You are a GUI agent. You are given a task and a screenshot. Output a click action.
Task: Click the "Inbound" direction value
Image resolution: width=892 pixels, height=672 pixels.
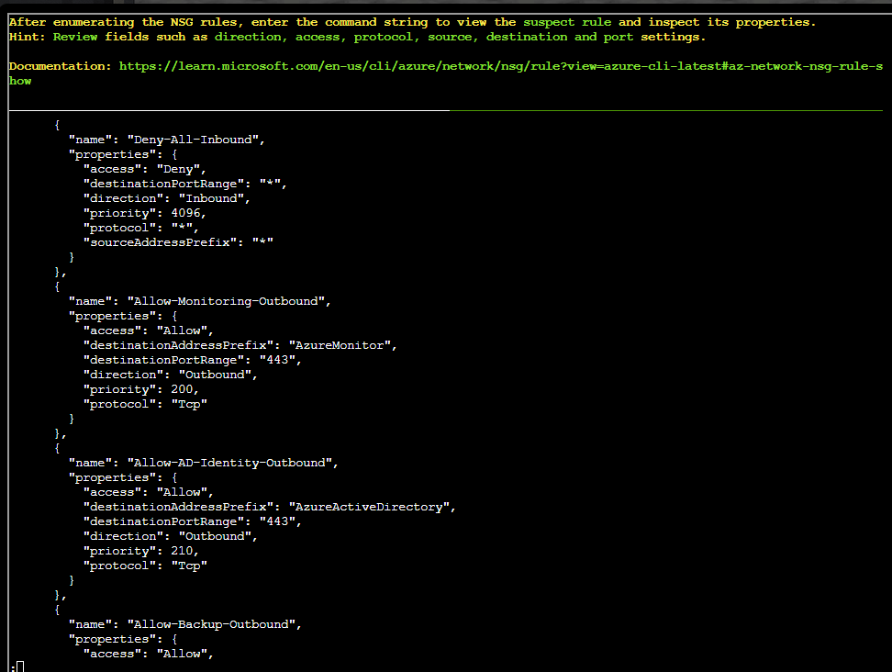point(212,198)
